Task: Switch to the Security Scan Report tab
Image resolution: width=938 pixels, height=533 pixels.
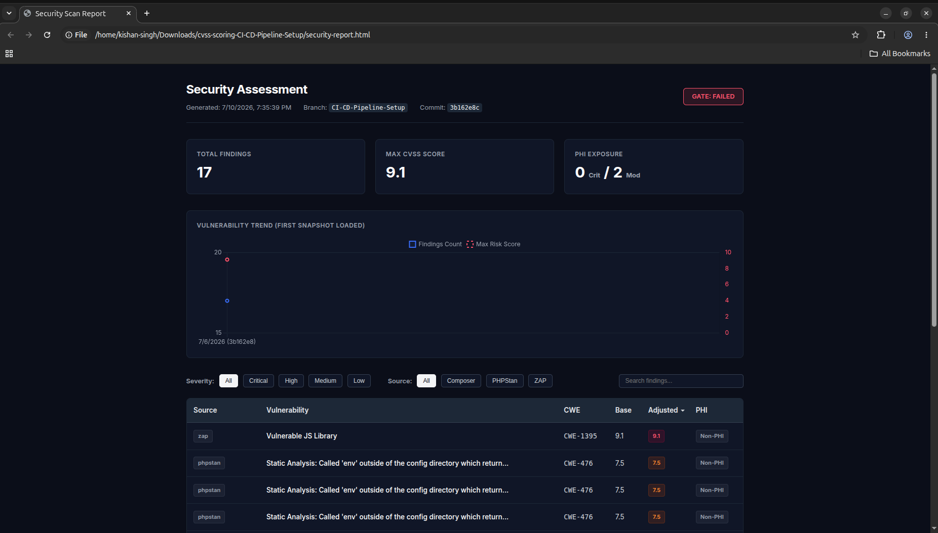Action: click(x=71, y=14)
